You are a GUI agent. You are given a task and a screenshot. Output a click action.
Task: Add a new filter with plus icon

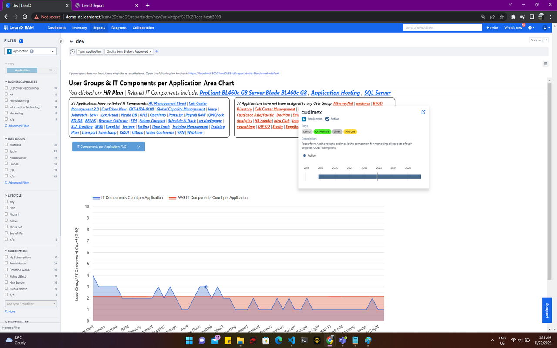(x=157, y=51)
